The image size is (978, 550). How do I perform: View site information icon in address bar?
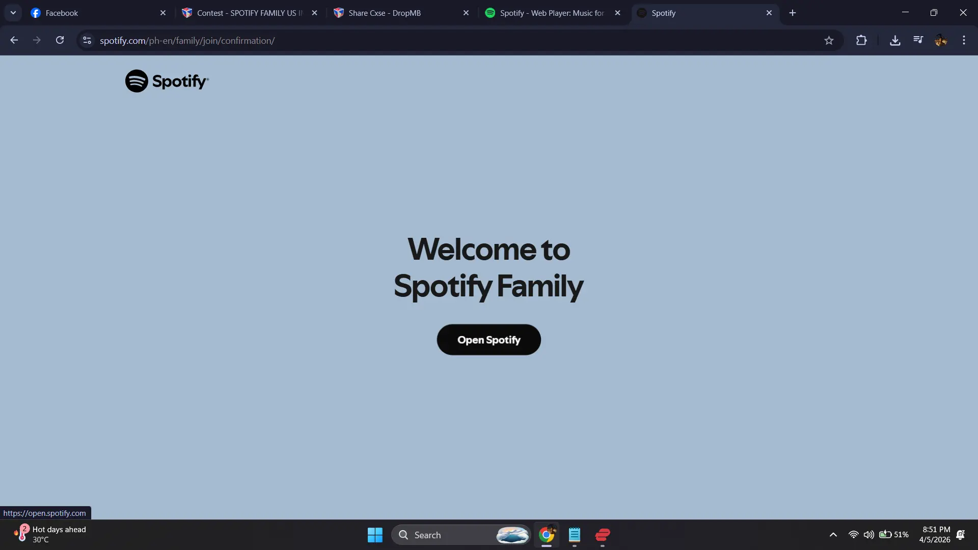[x=87, y=40]
